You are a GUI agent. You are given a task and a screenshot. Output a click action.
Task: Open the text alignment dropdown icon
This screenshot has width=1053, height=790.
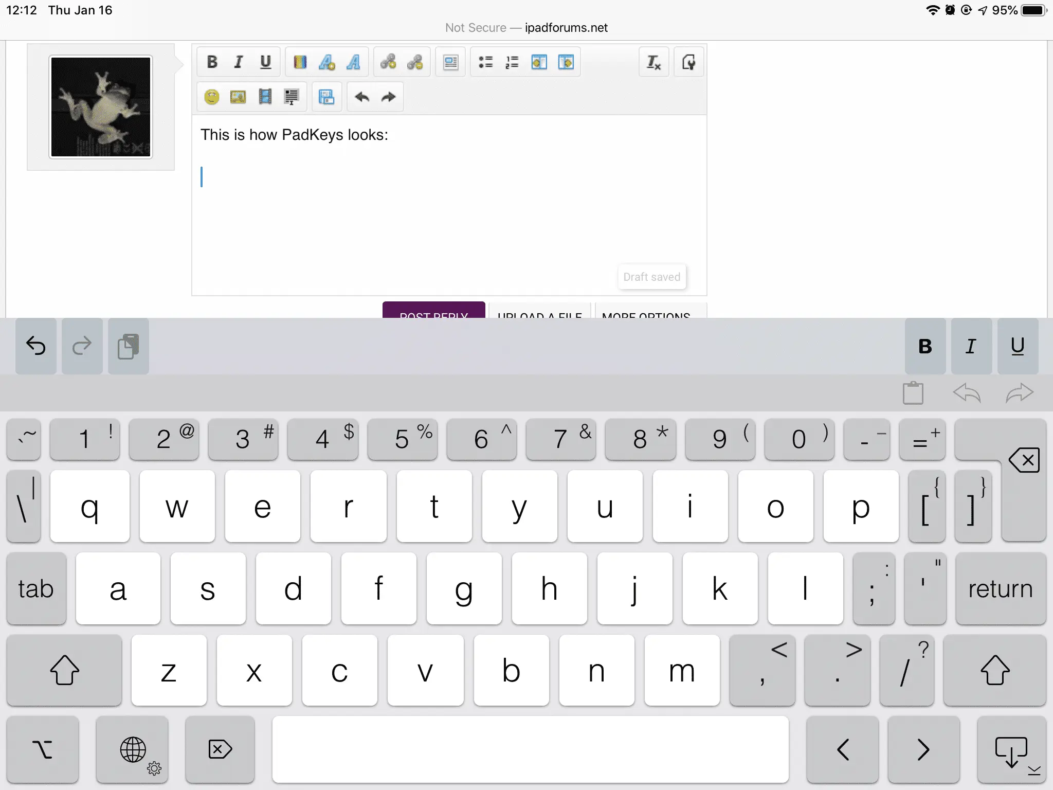click(x=450, y=62)
